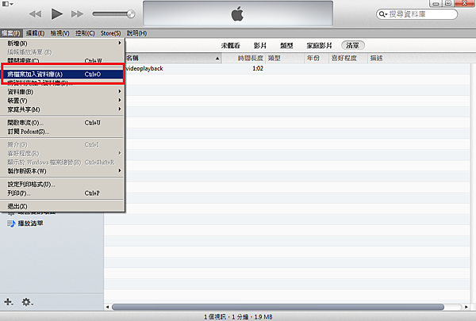Click the Next track fast-forward icon
Viewport: 476px width, 321px height.
pos(77,14)
